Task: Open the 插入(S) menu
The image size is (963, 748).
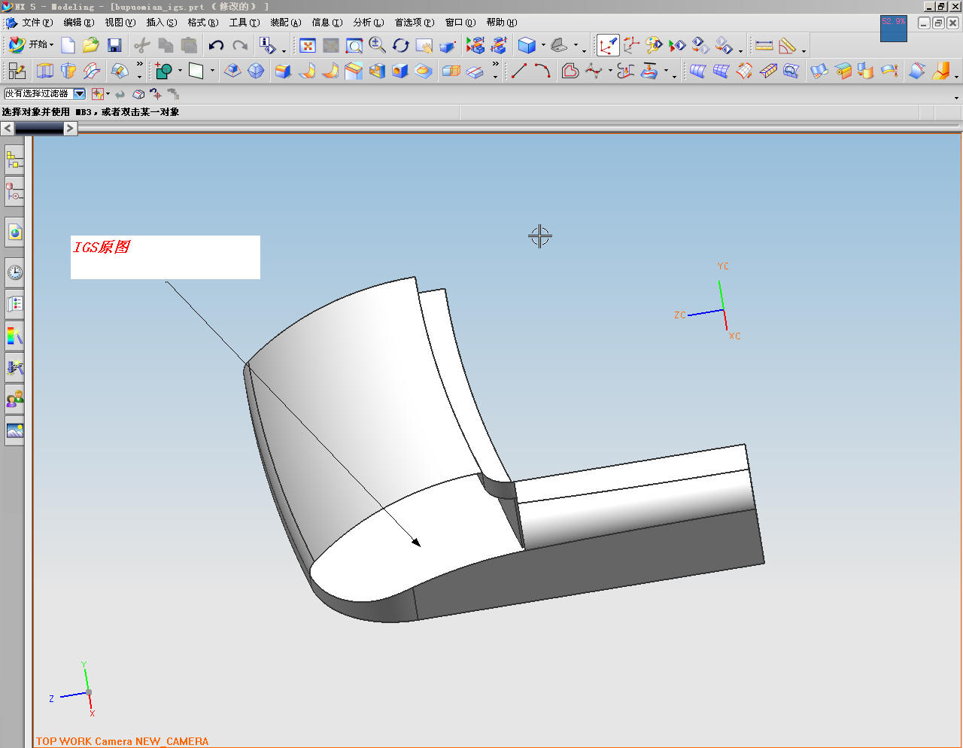Action: point(162,23)
